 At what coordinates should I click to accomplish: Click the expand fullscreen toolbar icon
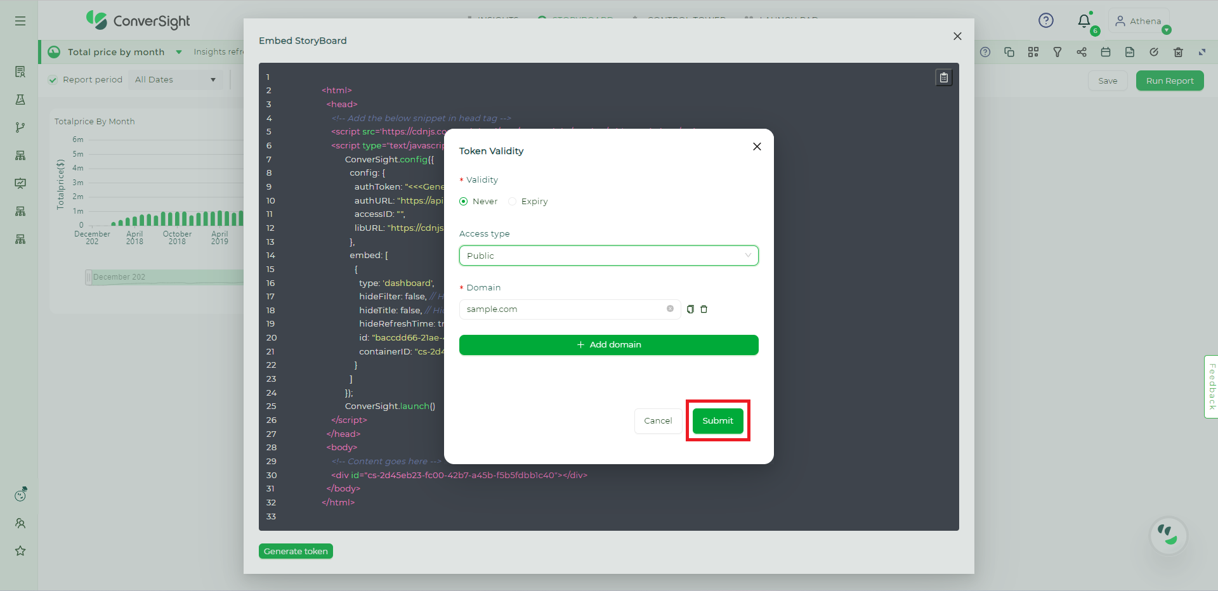pos(1202,52)
